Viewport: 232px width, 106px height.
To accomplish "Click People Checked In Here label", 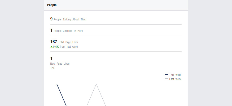I will pyautogui.click(x=68, y=31).
